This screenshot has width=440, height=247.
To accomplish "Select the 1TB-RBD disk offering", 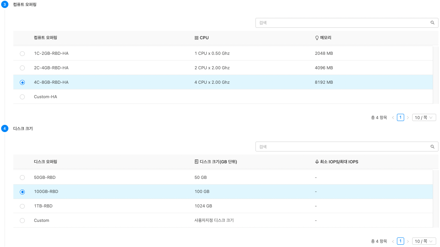I will [22, 206].
